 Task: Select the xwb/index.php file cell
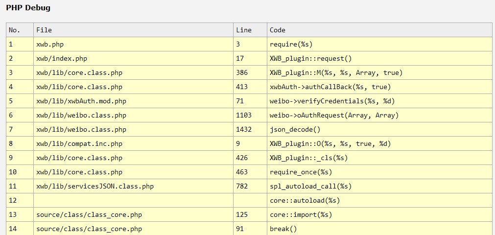tap(62, 58)
